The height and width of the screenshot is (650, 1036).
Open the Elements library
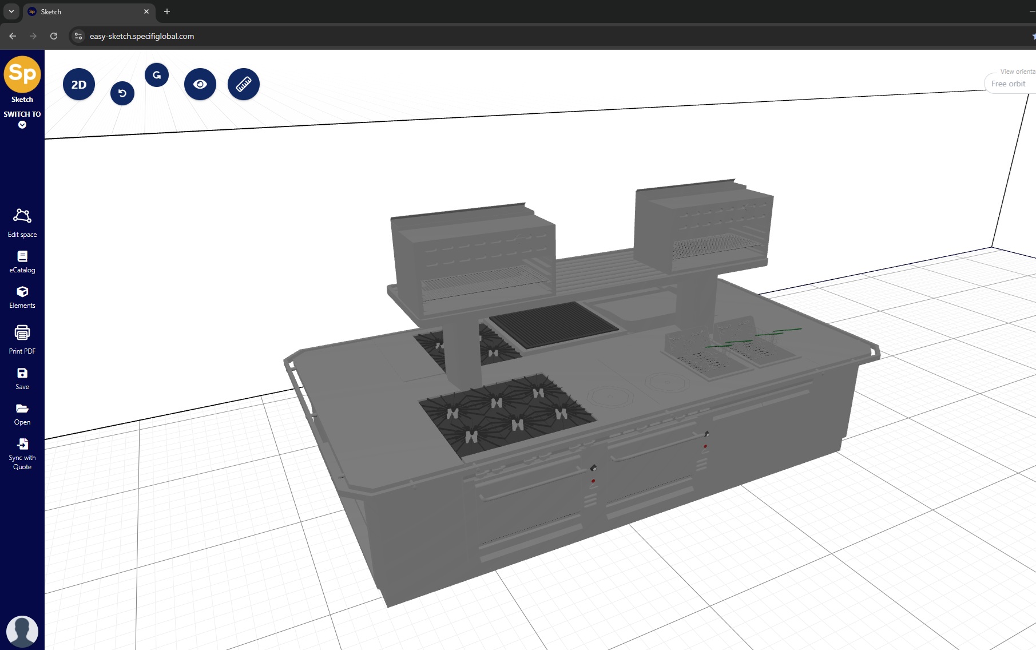(x=22, y=297)
